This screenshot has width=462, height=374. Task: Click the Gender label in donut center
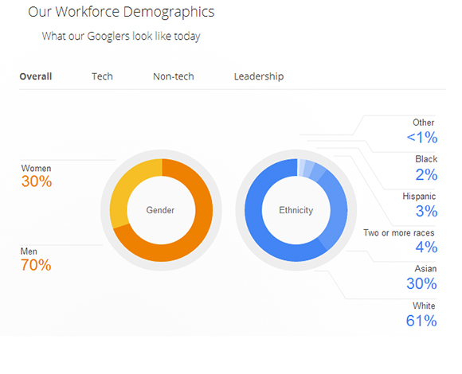coord(160,210)
